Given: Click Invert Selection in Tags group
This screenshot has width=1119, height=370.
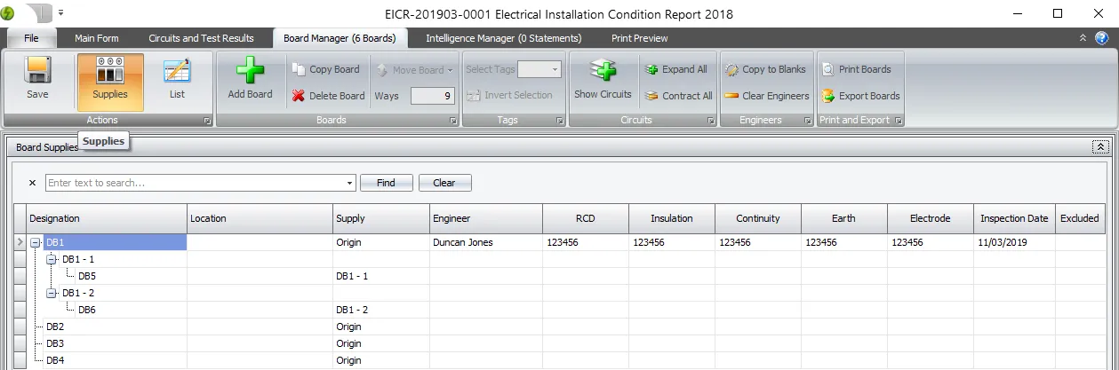Looking at the screenshot, I should pos(510,96).
